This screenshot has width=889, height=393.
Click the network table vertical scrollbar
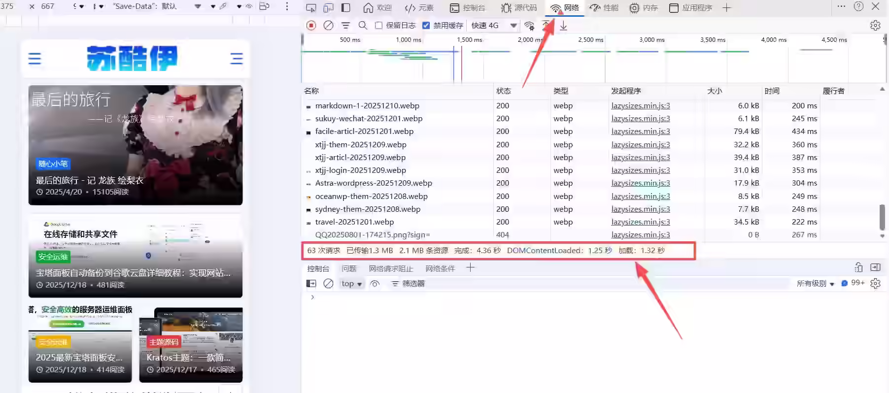point(882,217)
